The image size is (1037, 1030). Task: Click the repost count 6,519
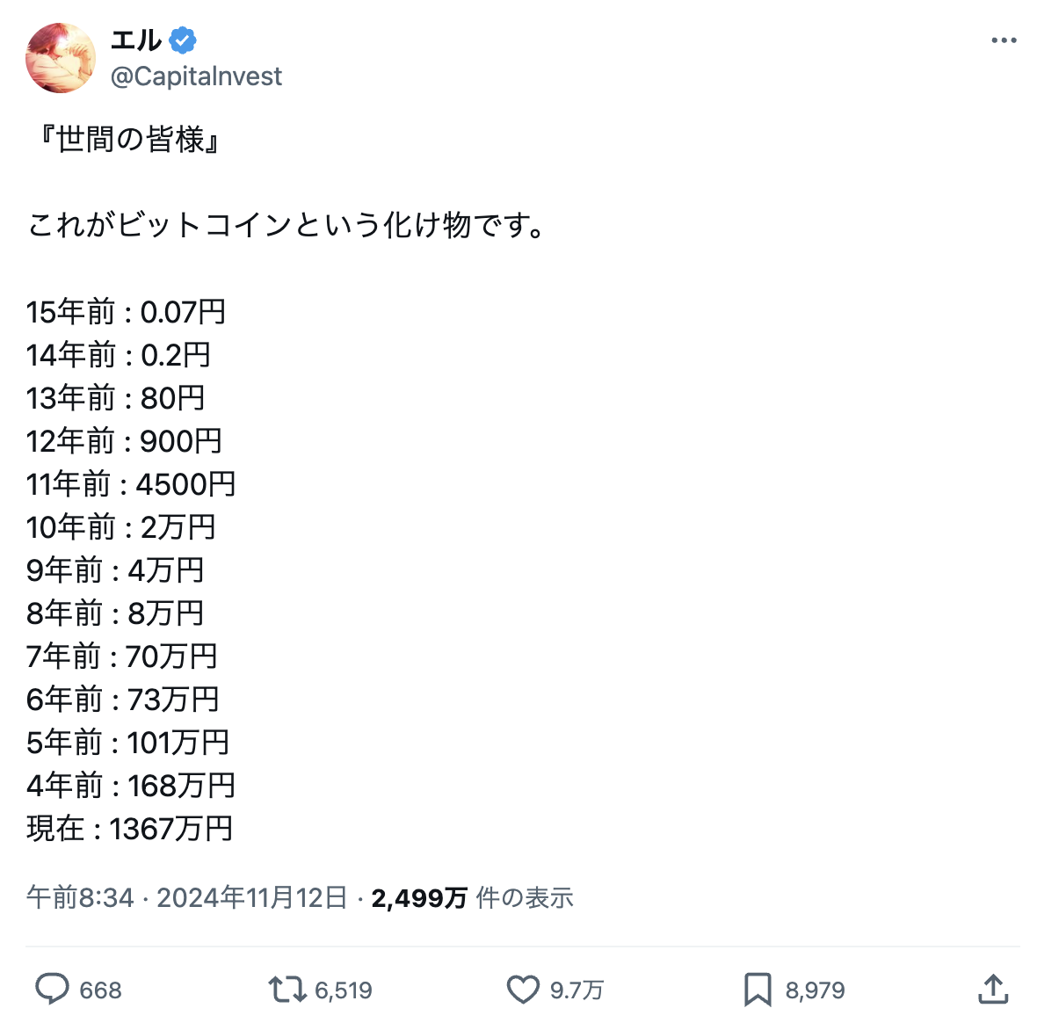[x=343, y=990]
